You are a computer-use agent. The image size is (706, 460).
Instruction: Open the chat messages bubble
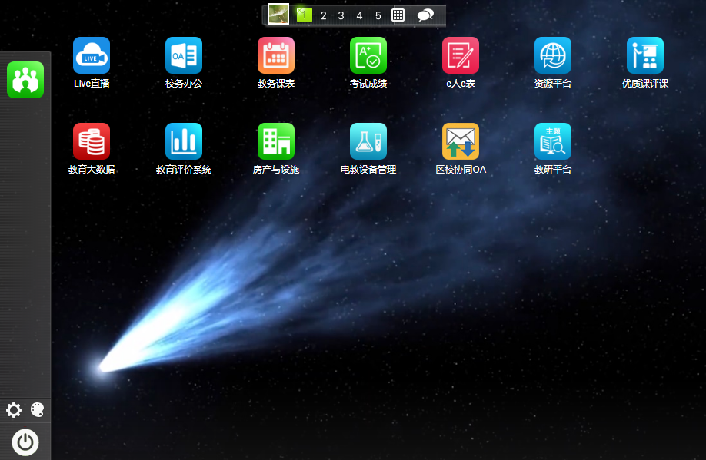425,15
